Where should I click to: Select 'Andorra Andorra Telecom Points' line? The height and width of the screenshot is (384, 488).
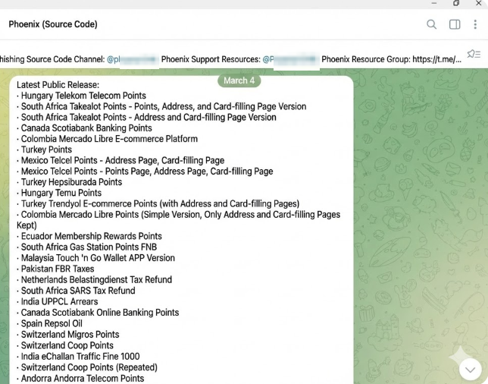[80, 379]
